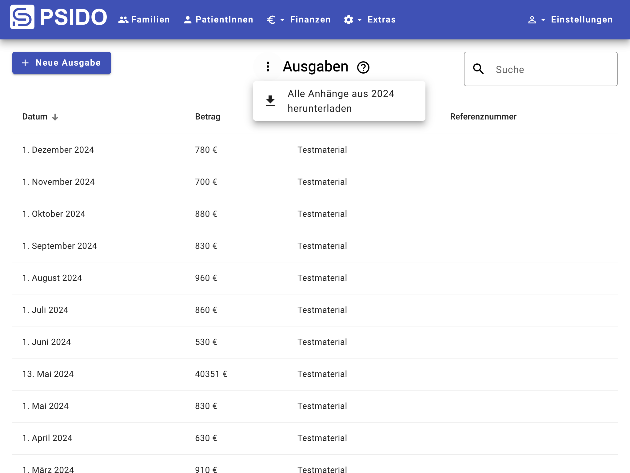Open the help icon next to Ausgaben
This screenshot has width=630, height=473.
click(x=363, y=67)
